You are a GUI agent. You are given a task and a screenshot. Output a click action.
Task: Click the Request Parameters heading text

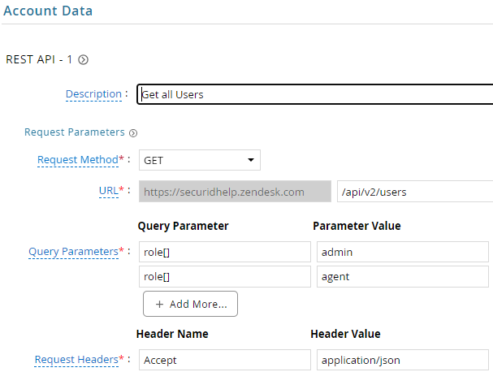[75, 132]
